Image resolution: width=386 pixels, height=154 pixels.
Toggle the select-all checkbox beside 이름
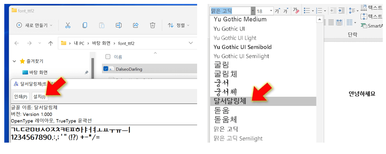[108, 57]
